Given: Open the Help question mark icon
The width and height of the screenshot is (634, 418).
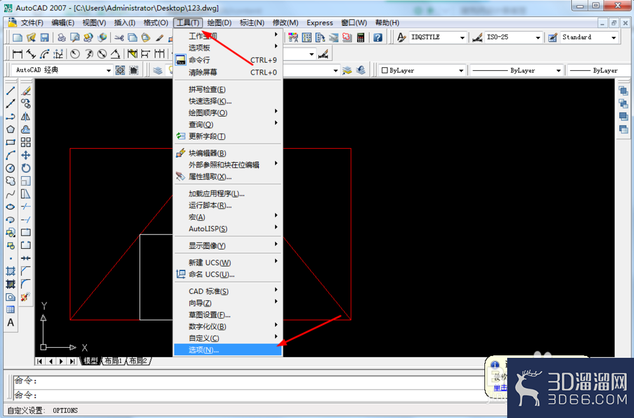Looking at the screenshot, I should 378,37.
